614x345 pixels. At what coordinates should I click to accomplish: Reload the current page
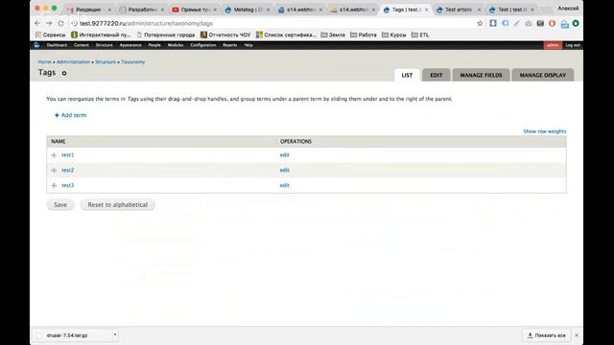60,23
